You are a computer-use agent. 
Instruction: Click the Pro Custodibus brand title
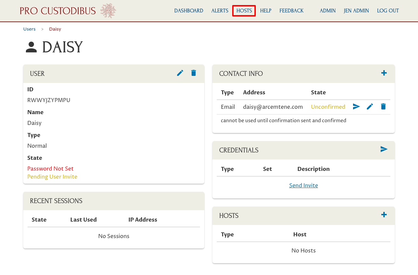coord(58,11)
